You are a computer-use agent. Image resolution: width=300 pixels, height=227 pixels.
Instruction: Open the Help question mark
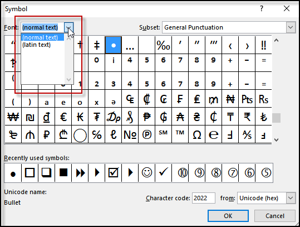click(262, 8)
